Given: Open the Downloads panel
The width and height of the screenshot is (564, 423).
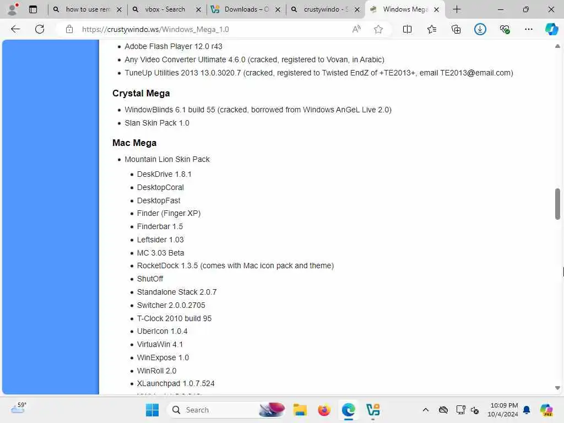Looking at the screenshot, I should [x=480, y=29].
